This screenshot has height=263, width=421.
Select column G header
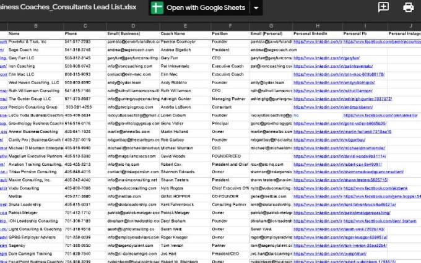(271, 26)
